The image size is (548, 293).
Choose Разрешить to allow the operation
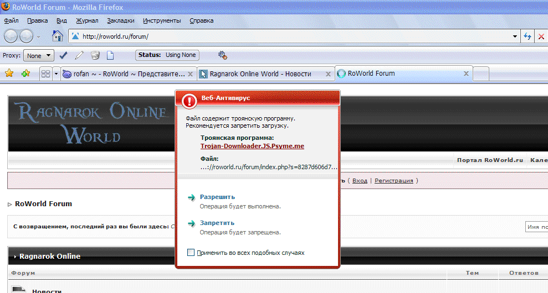click(217, 197)
